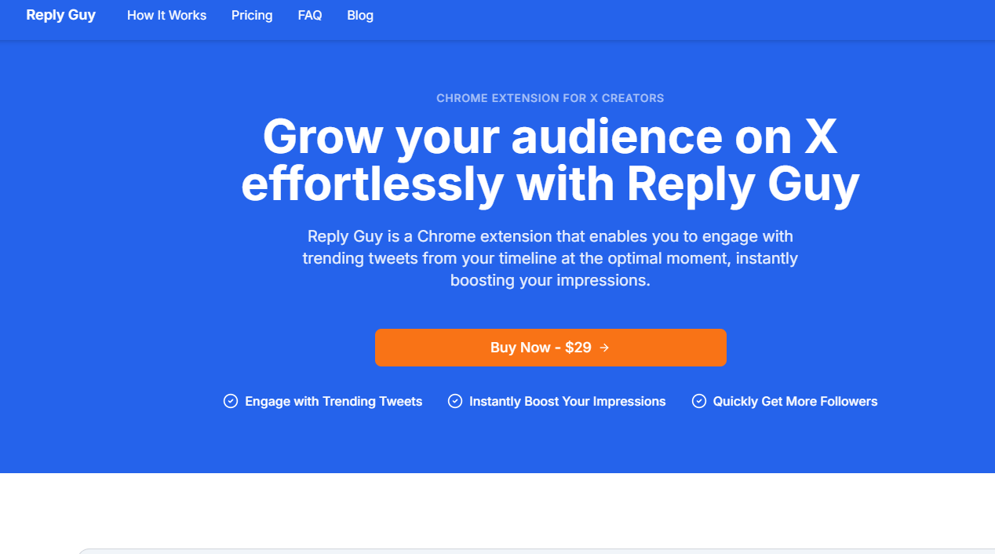995x554 pixels.
Task: Click the white section below the hero
Action: click(497, 508)
